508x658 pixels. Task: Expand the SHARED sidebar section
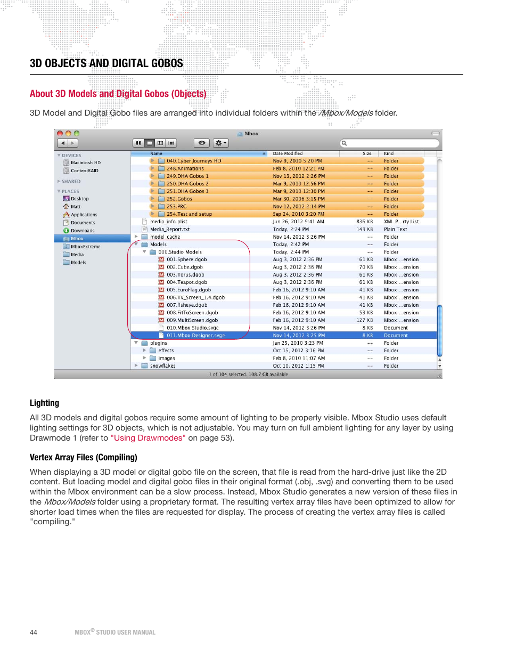tap(59, 182)
